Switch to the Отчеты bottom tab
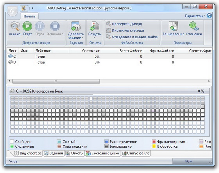 [74, 153]
